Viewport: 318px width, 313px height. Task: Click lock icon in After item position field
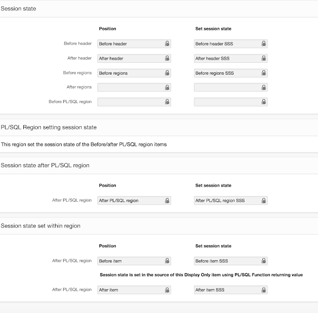click(167, 290)
